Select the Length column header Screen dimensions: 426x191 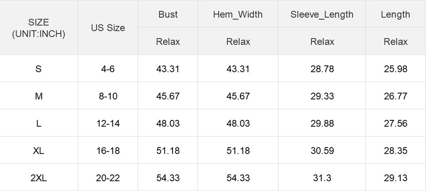tap(395, 15)
